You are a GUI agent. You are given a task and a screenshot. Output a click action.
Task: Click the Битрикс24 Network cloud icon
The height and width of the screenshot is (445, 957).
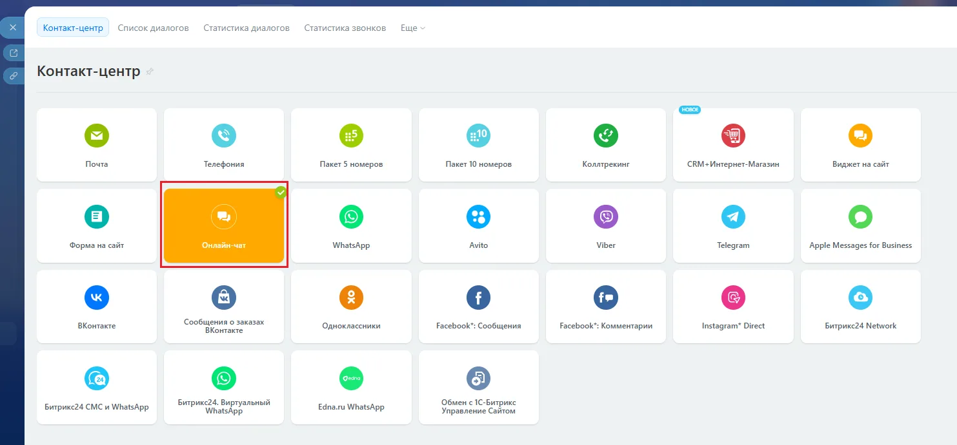pyautogui.click(x=860, y=297)
